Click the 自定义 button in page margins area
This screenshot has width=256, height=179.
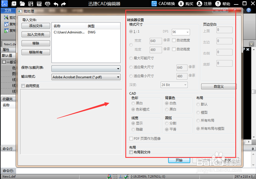pos(219,86)
